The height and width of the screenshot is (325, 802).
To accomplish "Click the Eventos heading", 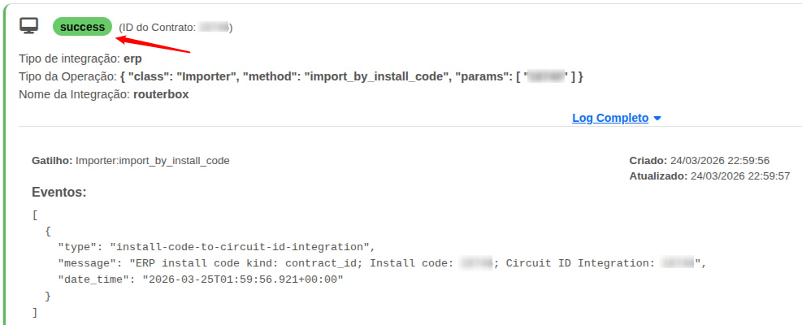I will pos(59,193).
